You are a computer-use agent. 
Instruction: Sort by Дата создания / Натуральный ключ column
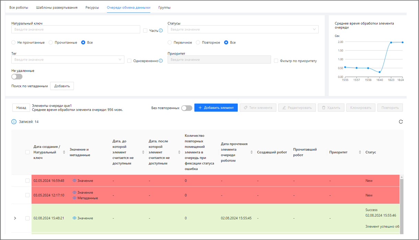tap(64, 152)
